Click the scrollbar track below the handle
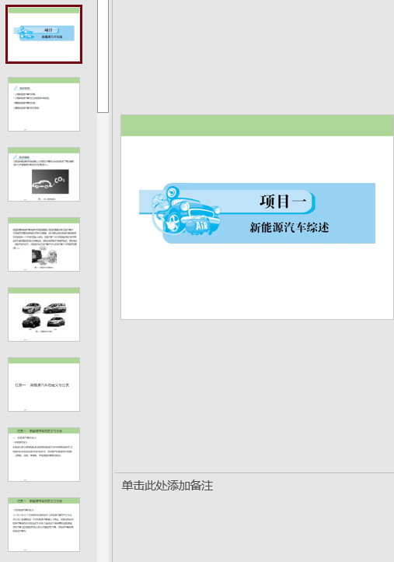The width and height of the screenshot is (394, 562). click(x=103, y=337)
